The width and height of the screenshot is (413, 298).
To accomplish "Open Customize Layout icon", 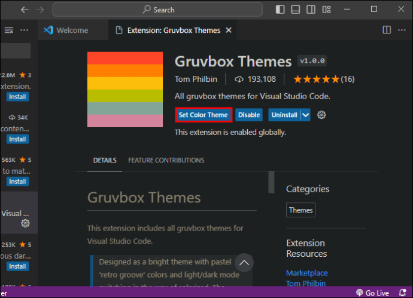I will 326,10.
